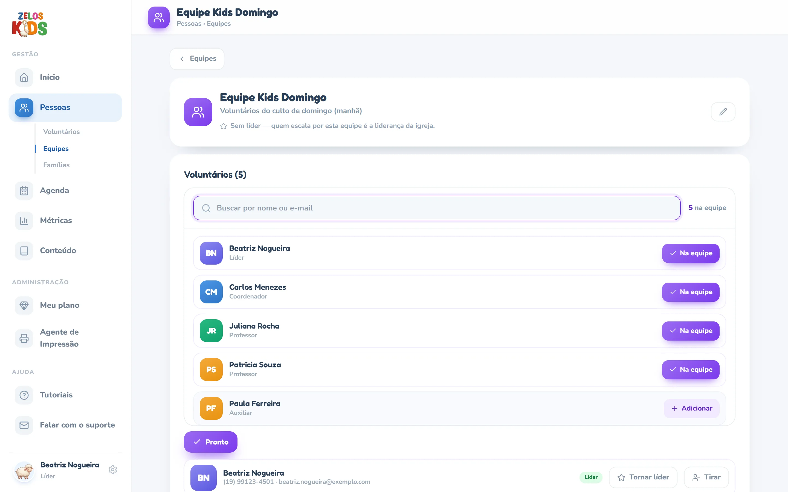788x492 pixels.
Task: Open the Meu plano diamond icon
Action: [24, 305]
